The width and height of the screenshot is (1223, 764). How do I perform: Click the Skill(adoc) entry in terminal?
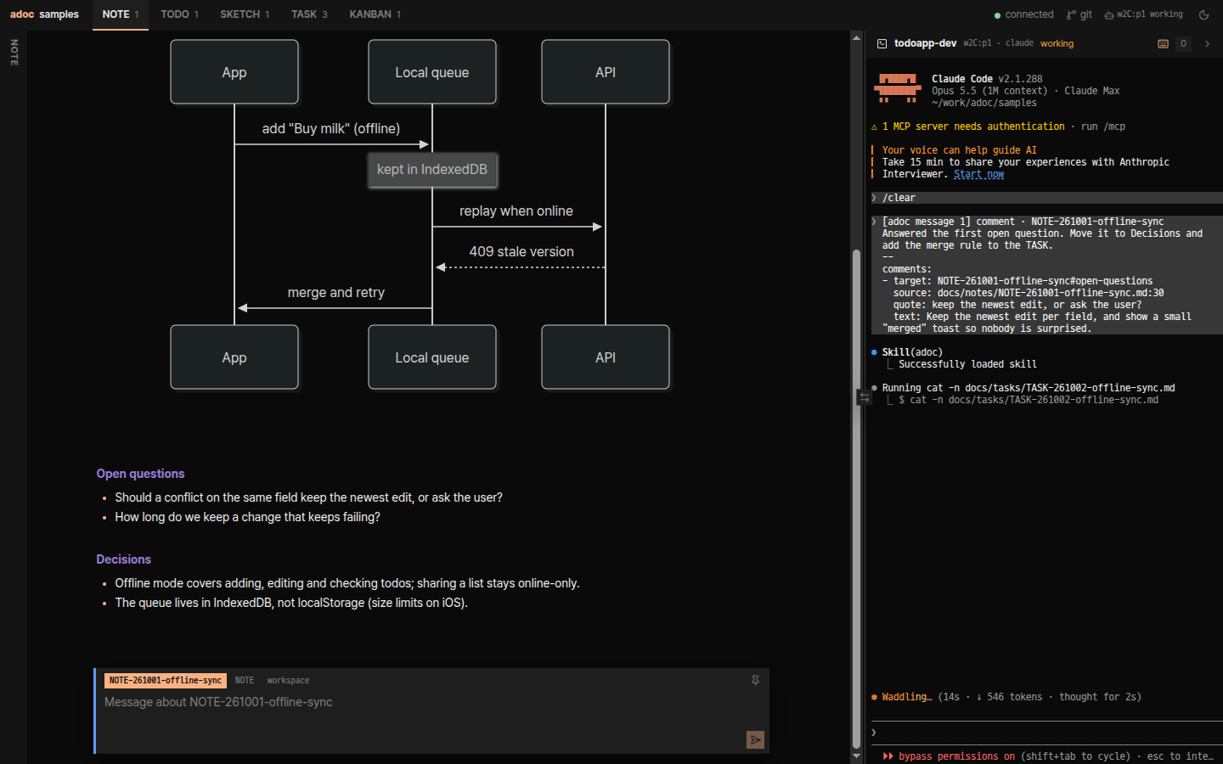coord(912,352)
